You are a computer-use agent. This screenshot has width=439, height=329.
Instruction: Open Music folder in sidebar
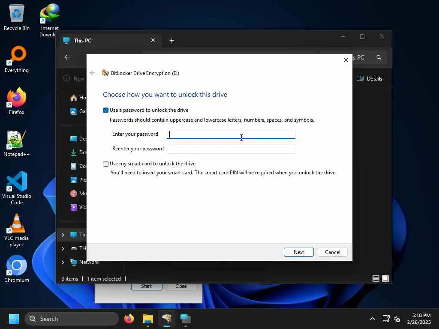click(x=78, y=194)
